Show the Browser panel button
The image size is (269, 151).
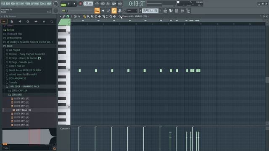(x=188, y=11)
